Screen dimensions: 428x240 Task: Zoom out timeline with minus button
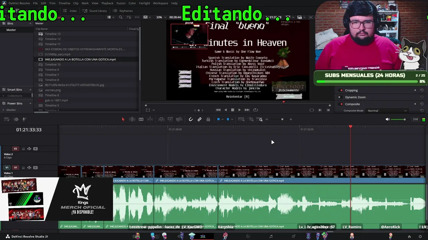pos(266,119)
